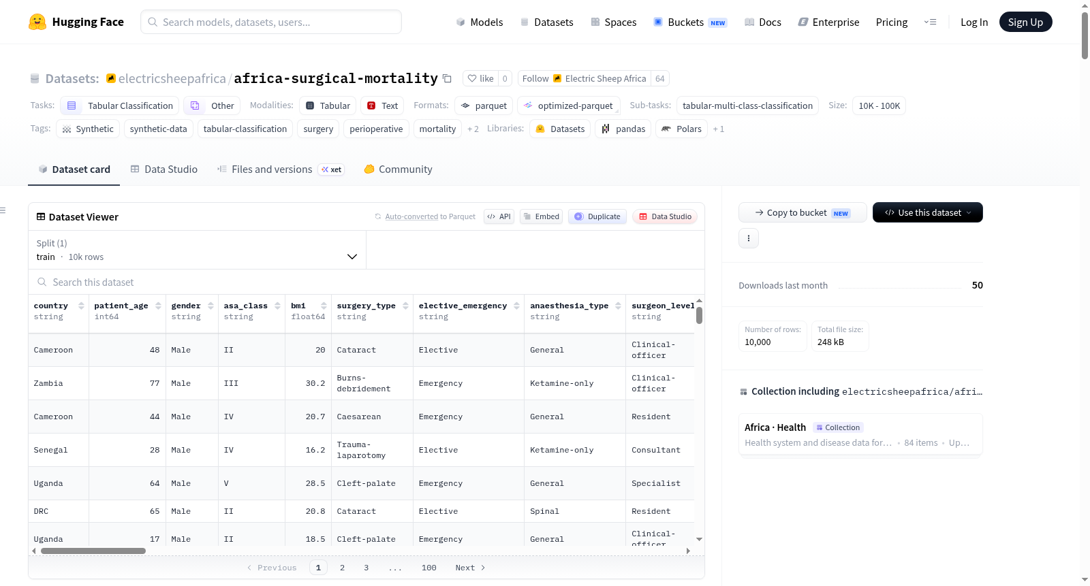Click the sort icon on country column
Viewport: 1090px width, 586px height.
coord(81,306)
